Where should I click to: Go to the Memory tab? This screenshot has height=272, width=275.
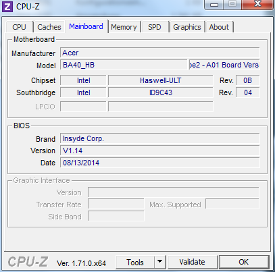point(124,27)
